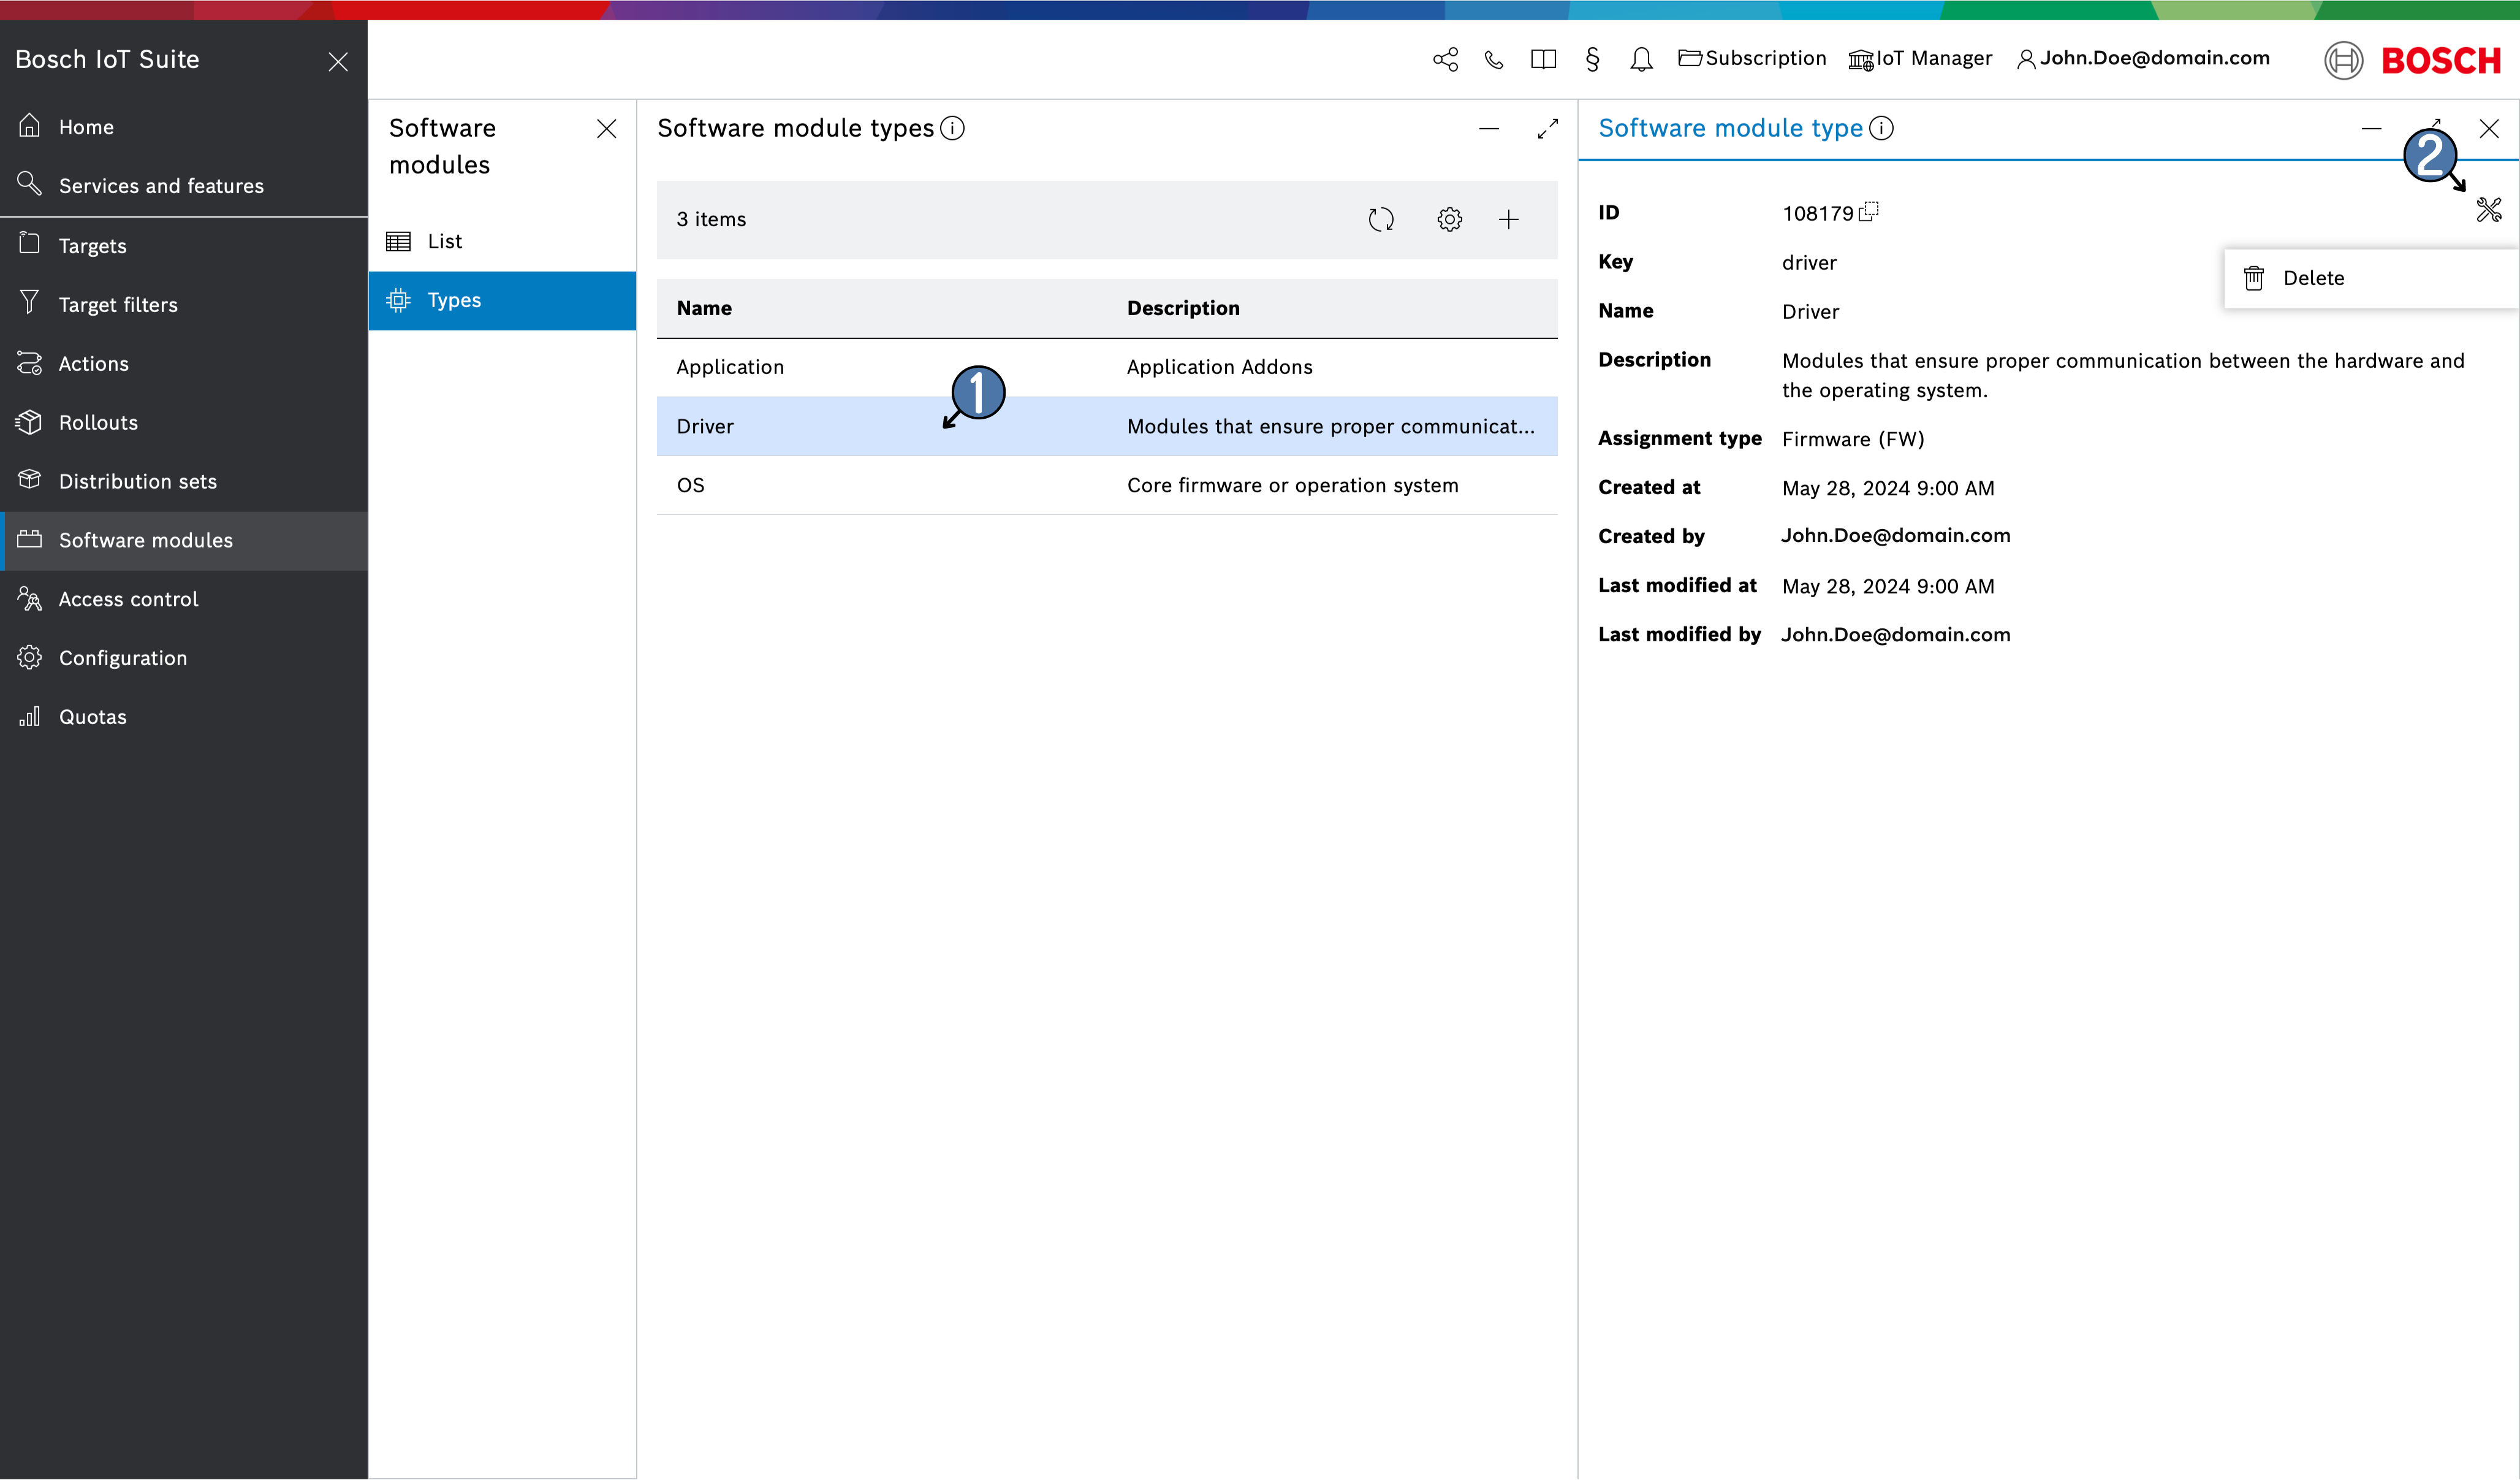Click the add new item icon in module types
Image resolution: width=2520 pixels, height=1480 pixels.
pos(1509,218)
